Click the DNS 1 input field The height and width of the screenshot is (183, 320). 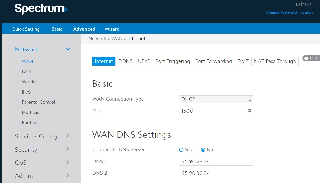(216, 162)
